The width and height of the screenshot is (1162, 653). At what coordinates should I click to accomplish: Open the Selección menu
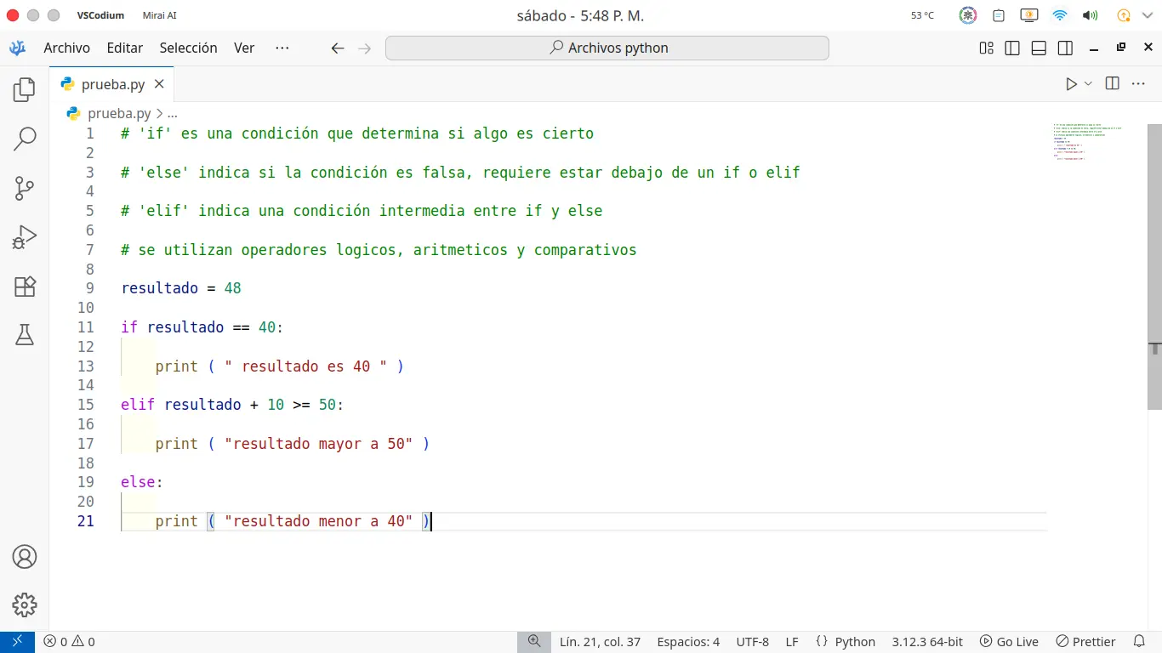189,48
